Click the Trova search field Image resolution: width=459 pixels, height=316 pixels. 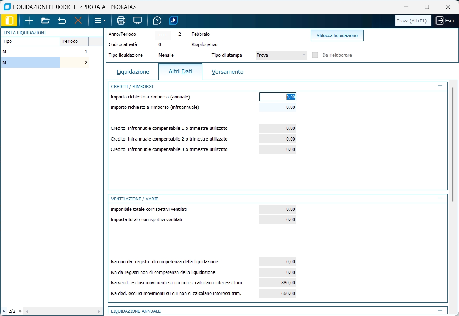(413, 21)
